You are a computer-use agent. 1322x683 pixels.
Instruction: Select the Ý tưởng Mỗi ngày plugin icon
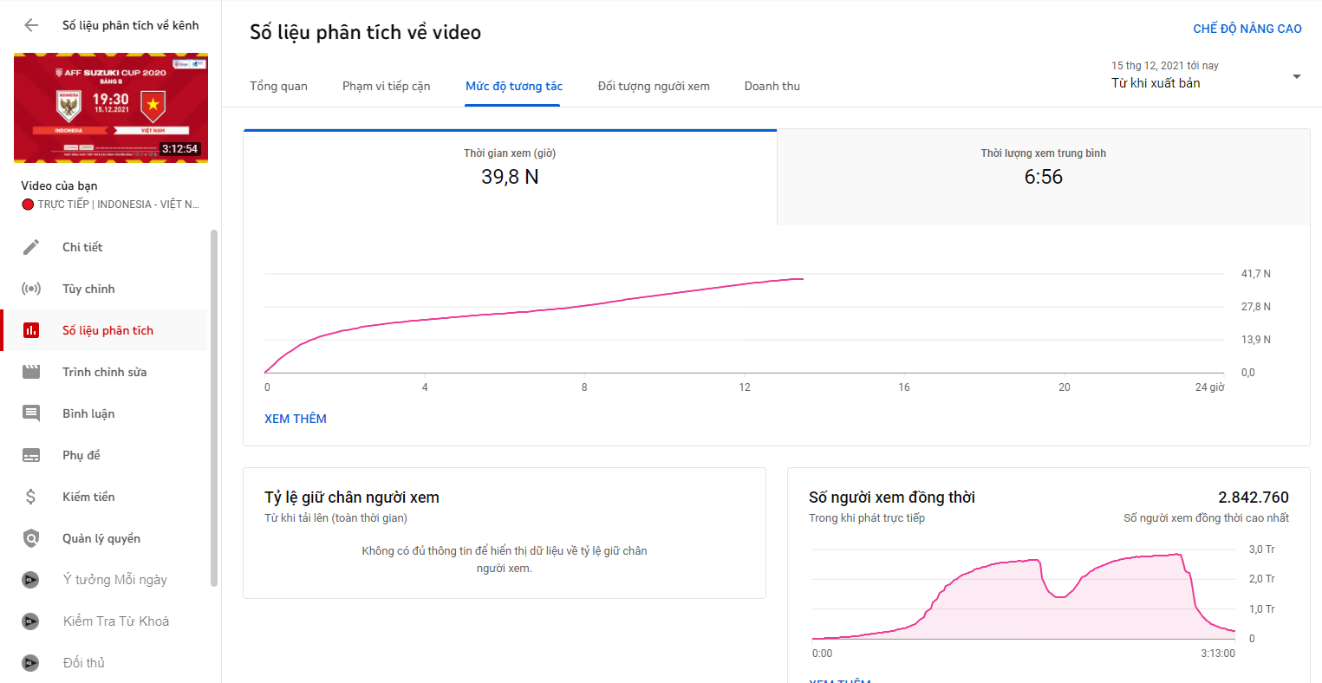32,579
